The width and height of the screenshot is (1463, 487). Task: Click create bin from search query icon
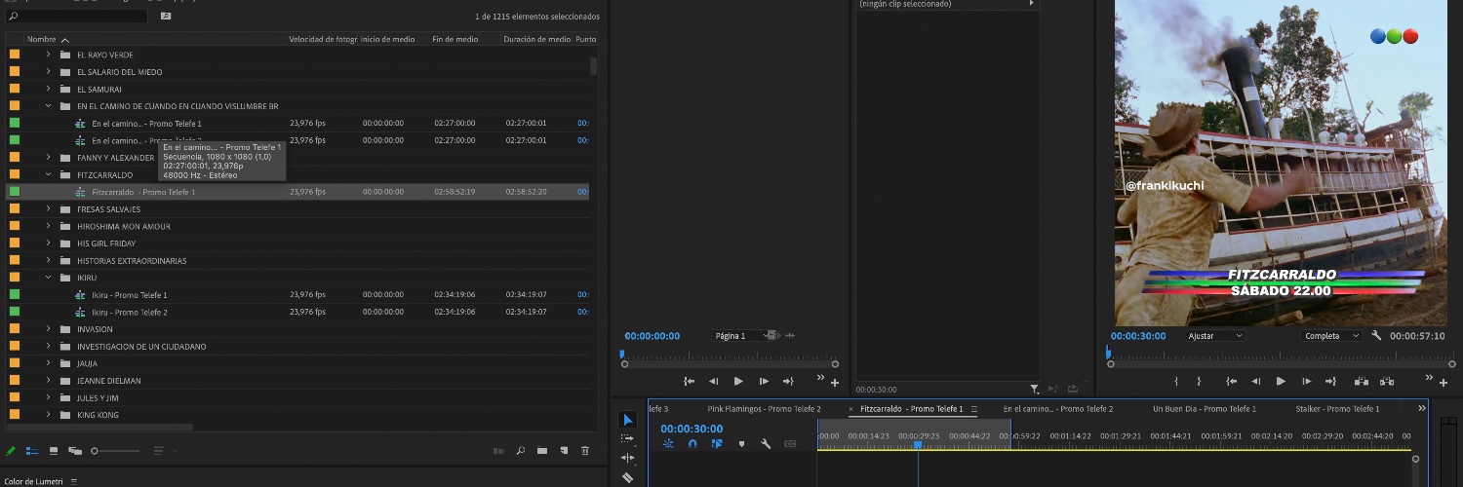click(166, 16)
